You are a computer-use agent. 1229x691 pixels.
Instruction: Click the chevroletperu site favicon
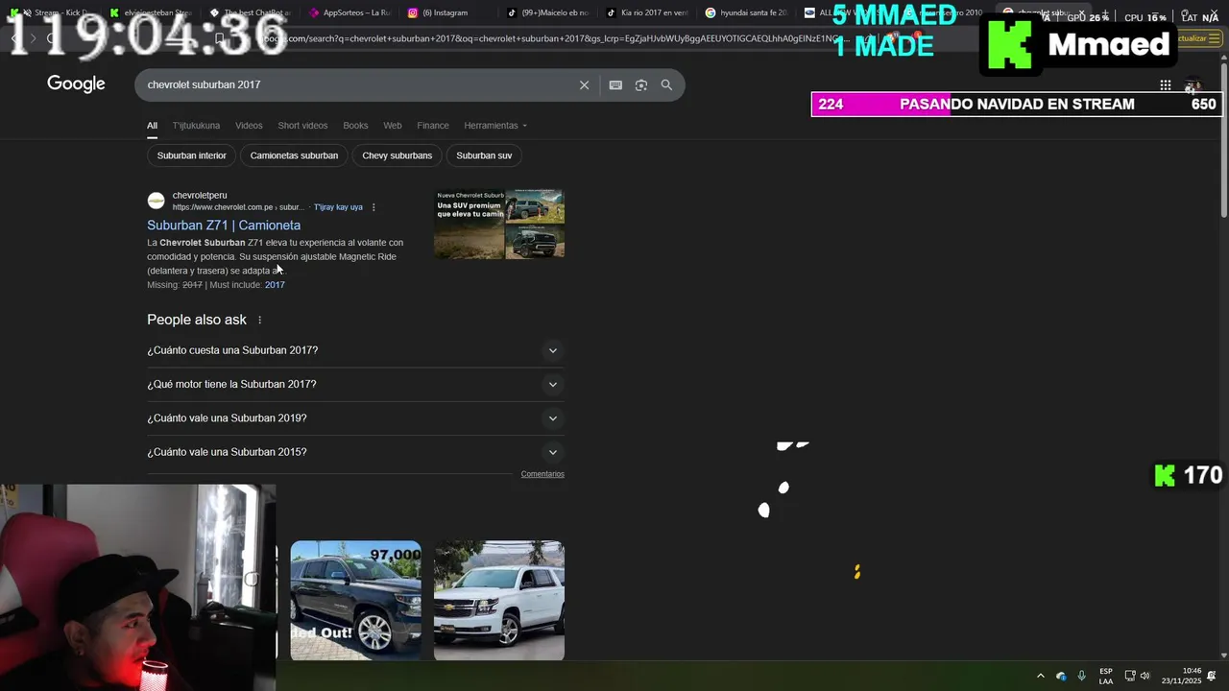pos(156,201)
